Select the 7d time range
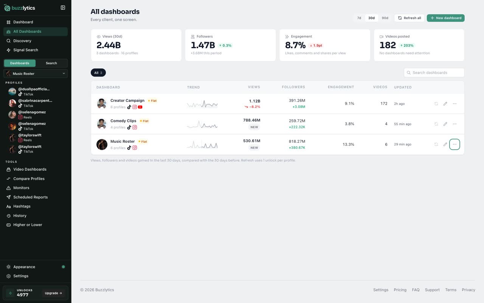This screenshot has height=303, width=484. (x=359, y=18)
